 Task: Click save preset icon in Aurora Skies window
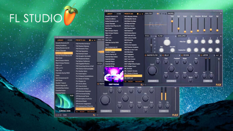point(90,40)
